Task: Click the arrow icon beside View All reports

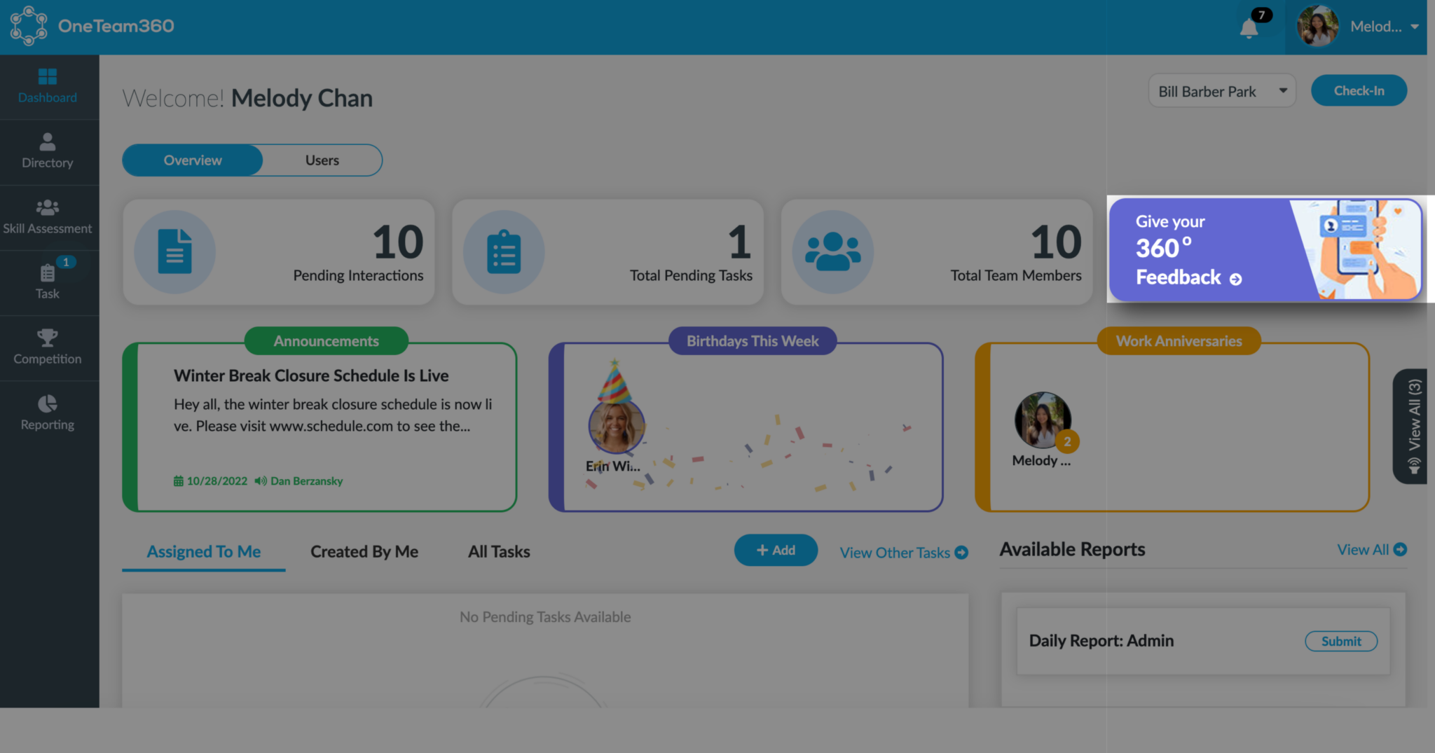Action: (1400, 549)
